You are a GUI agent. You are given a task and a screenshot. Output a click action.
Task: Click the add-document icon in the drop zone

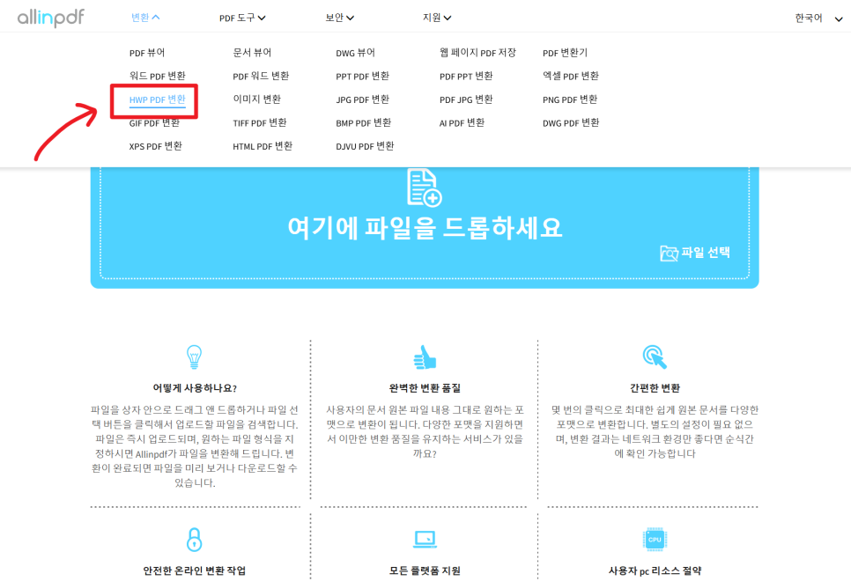(425, 188)
